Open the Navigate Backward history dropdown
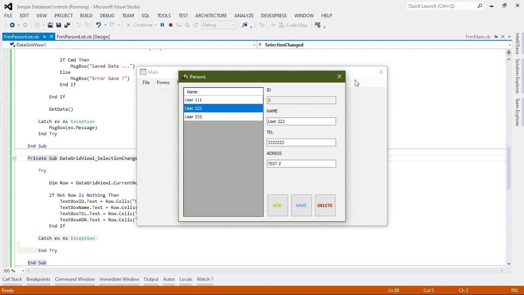The image size is (524, 295). point(18,25)
